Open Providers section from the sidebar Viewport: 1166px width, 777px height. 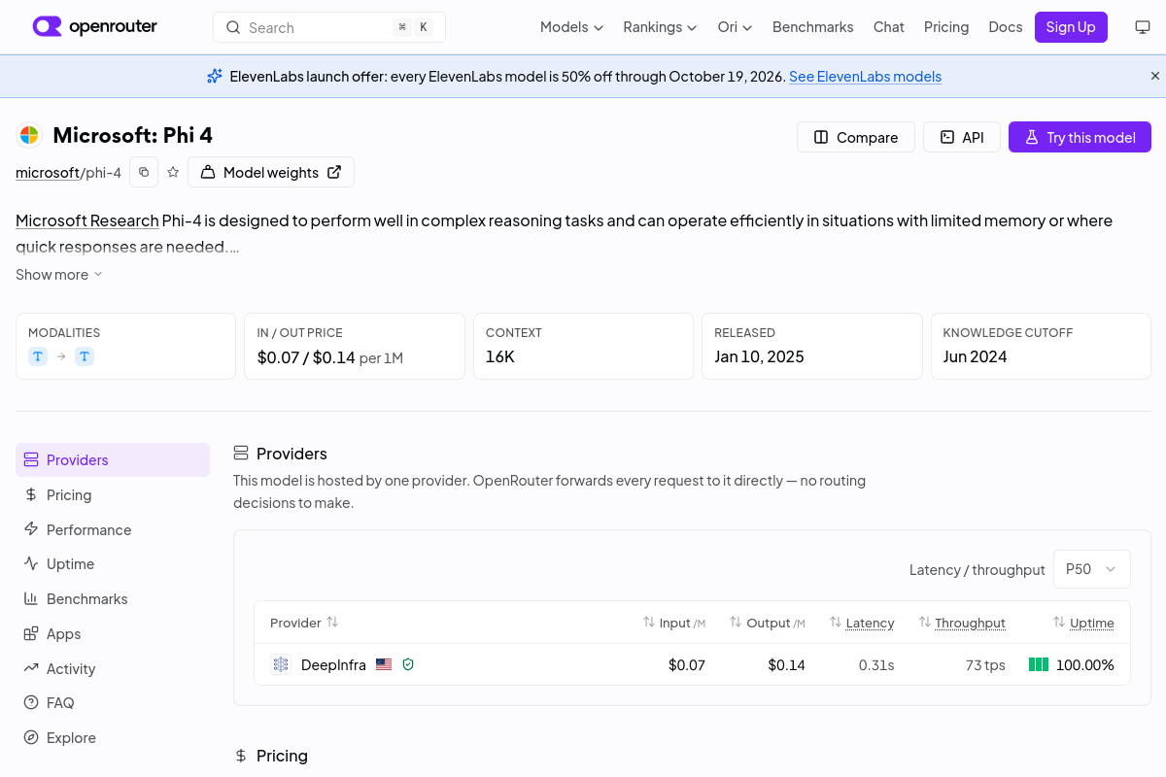(113, 459)
